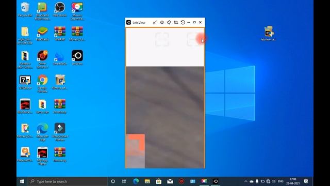Viewport: 330px width, 186px height.
Task: Select the LetsView desktop shortcut
Action: pyautogui.click(x=77, y=57)
